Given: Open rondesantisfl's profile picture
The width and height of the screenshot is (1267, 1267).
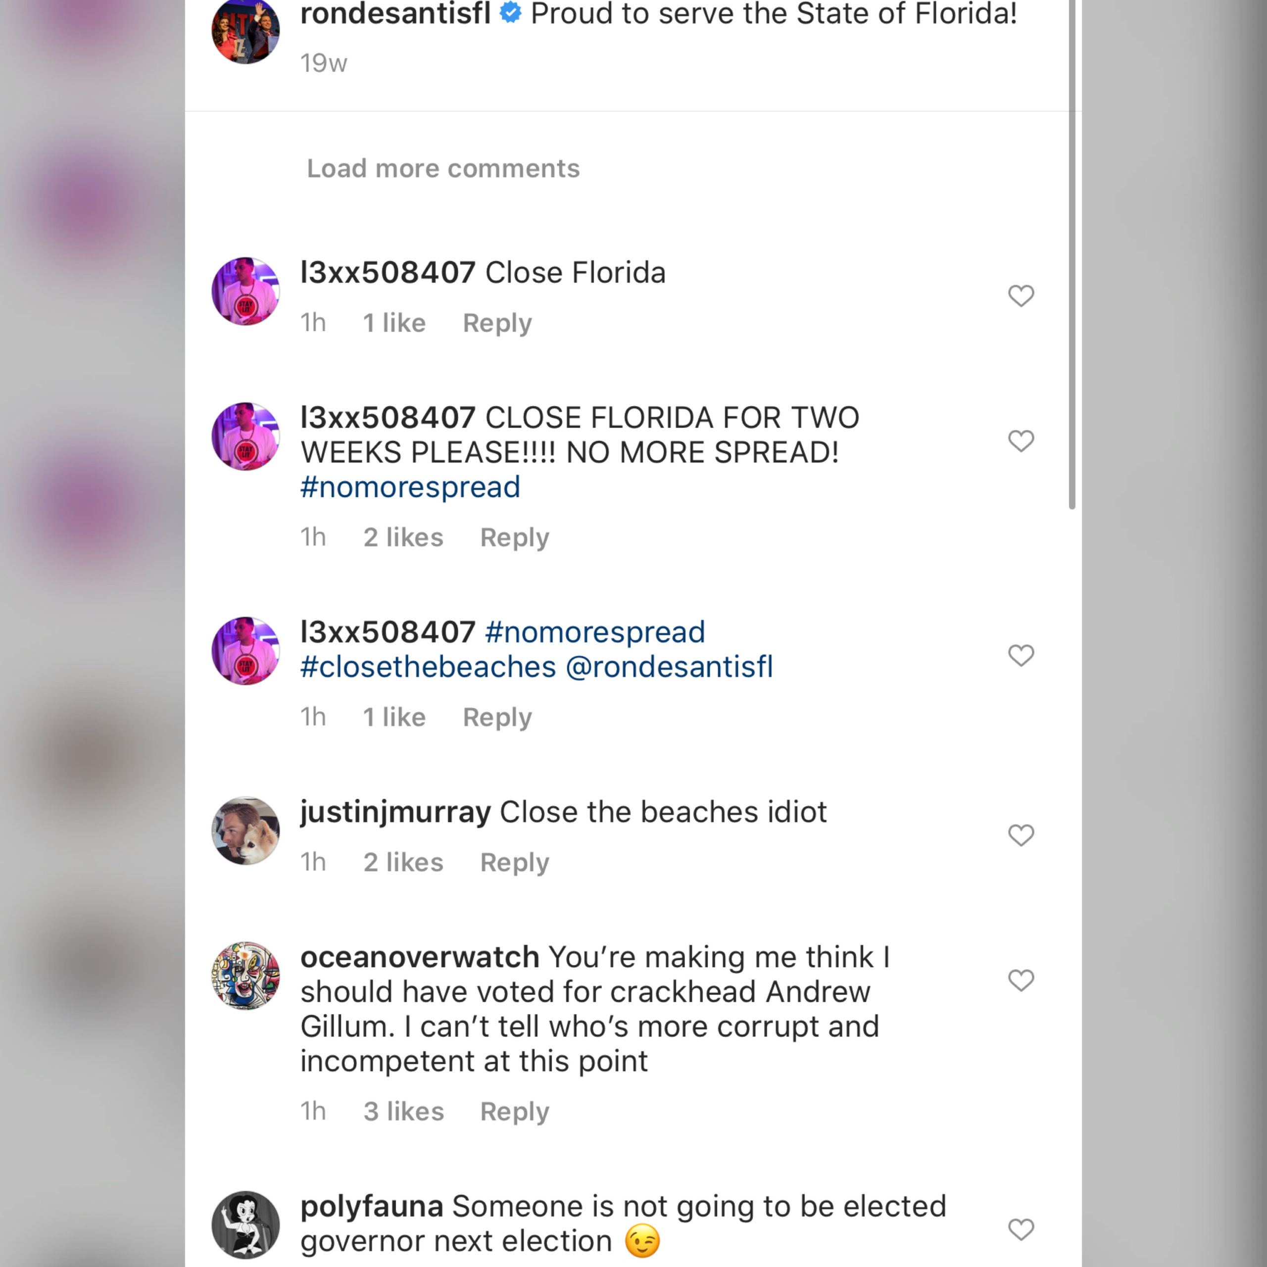Looking at the screenshot, I should point(245,31).
